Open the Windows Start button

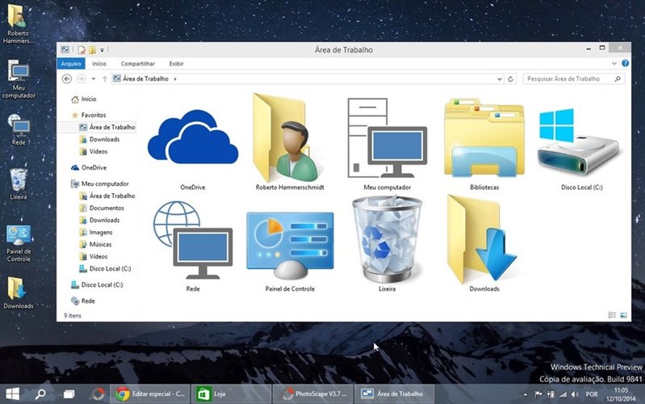coord(12,393)
